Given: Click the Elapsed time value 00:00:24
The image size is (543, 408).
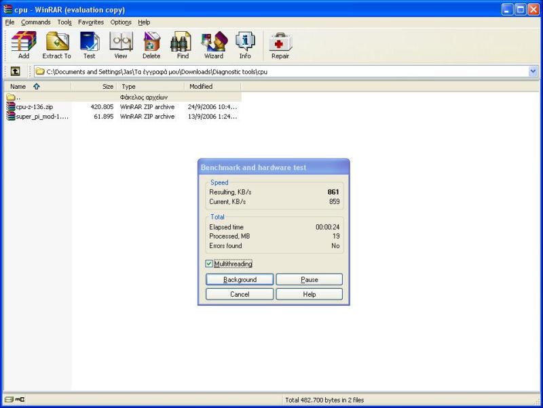Looking at the screenshot, I should 327,227.
